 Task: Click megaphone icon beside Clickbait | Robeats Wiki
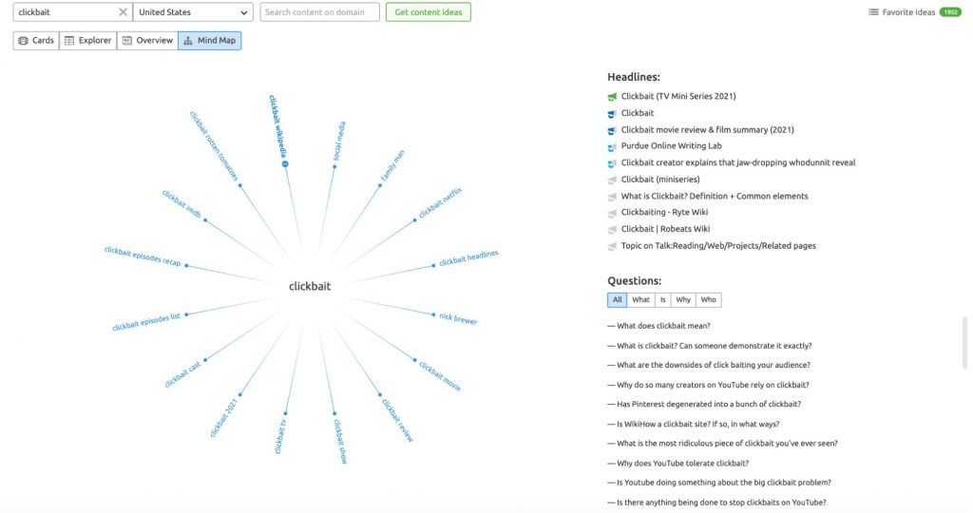pyautogui.click(x=613, y=229)
